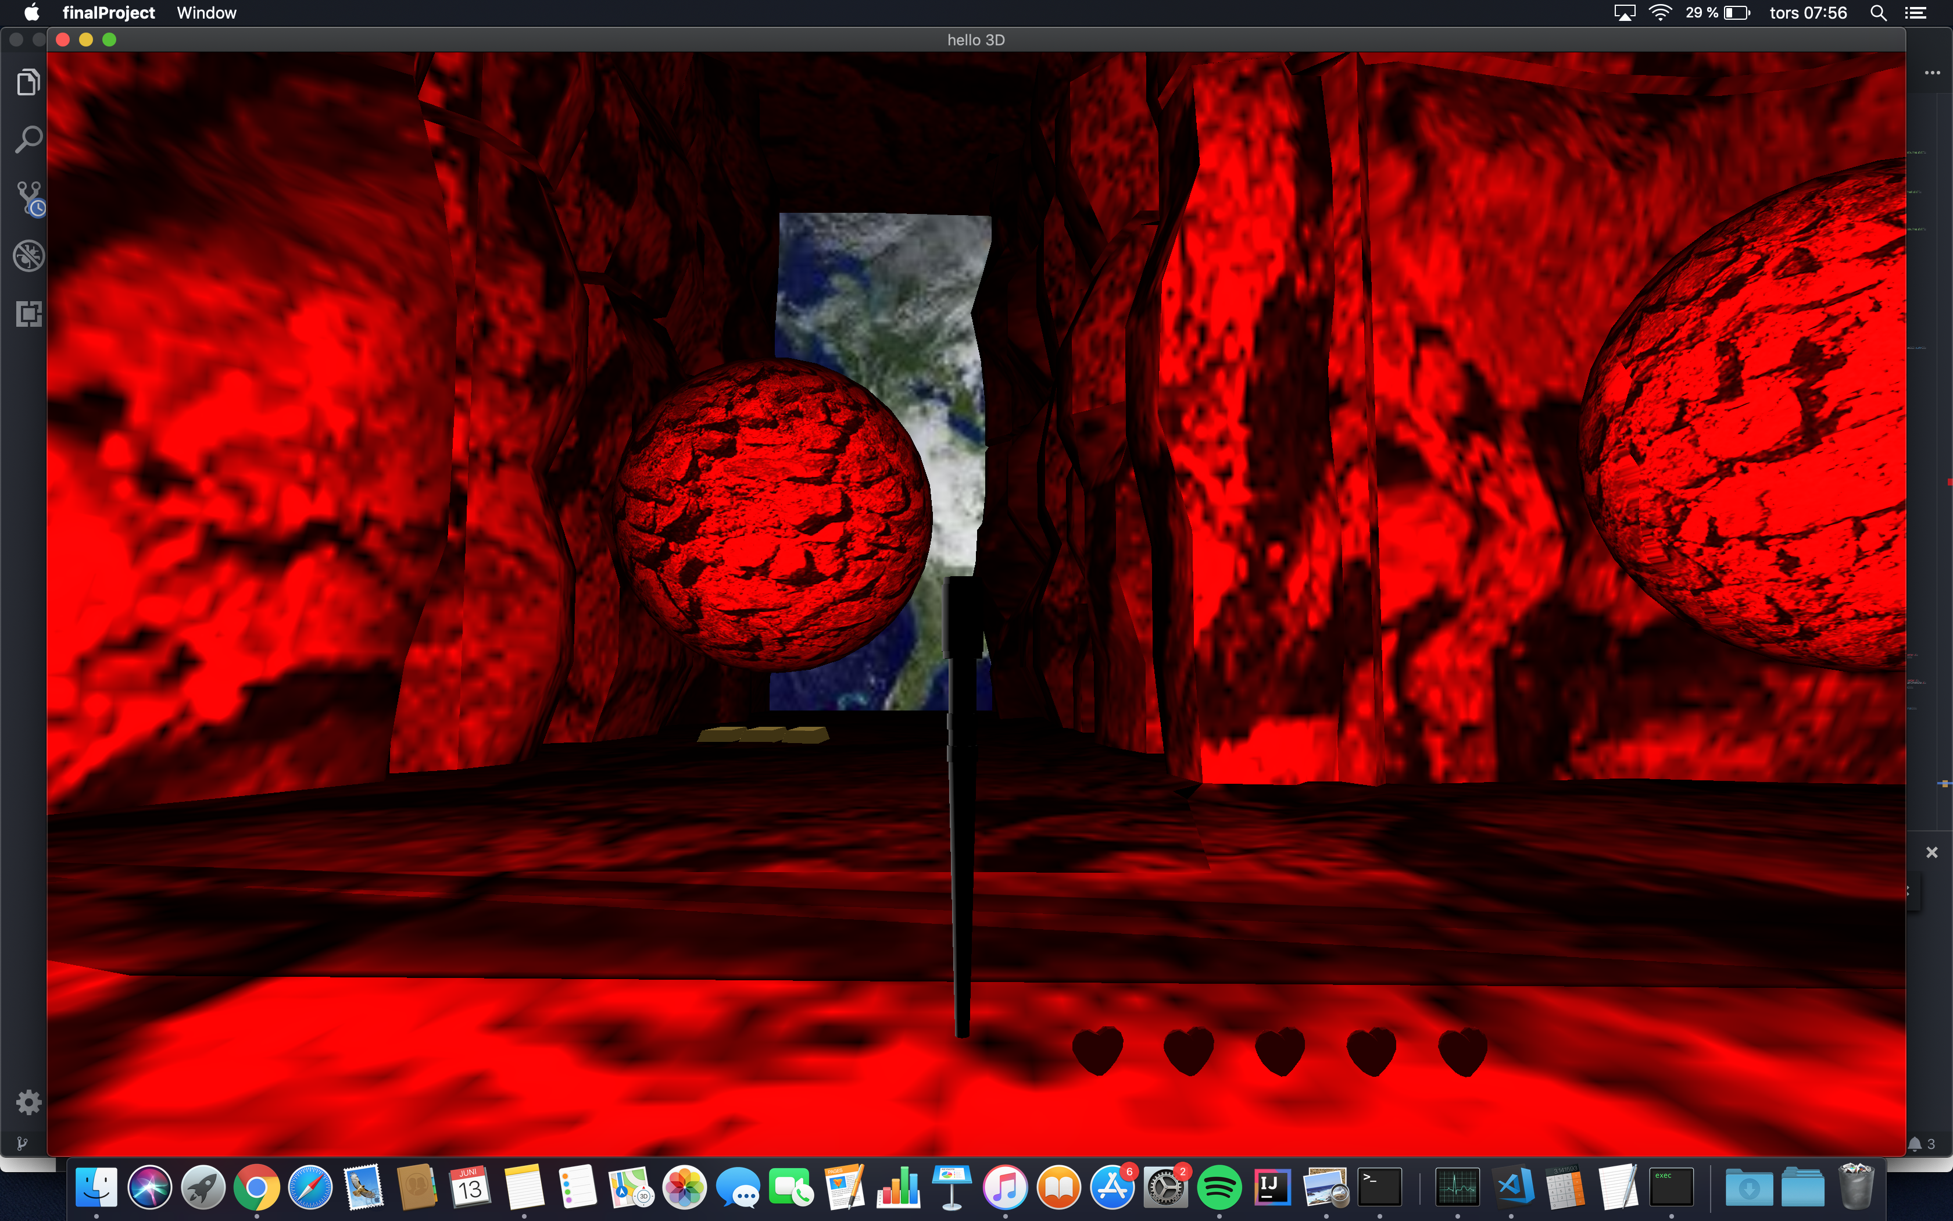Open Maps from the Dock
This screenshot has height=1221, width=1953.
tap(631, 1187)
